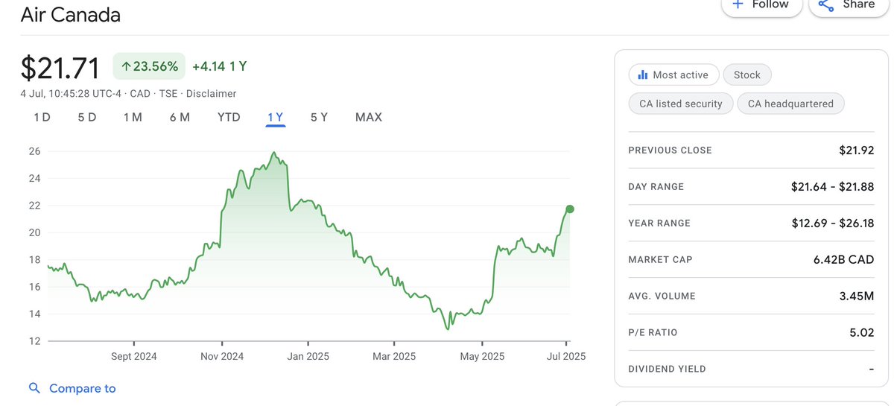Image resolution: width=894 pixels, height=406 pixels.
Task: Click the Air Canada title
Action: pyautogui.click(x=70, y=14)
